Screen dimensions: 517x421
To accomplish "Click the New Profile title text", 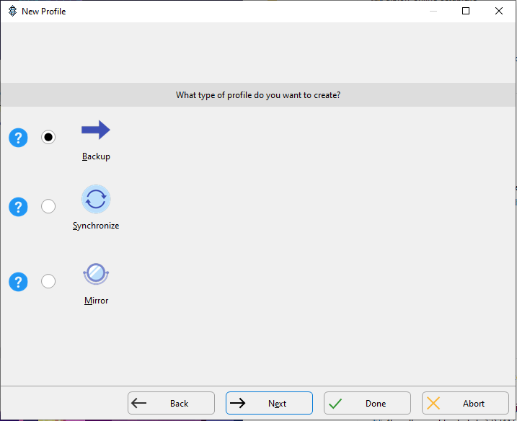I will pyautogui.click(x=44, y=12).
